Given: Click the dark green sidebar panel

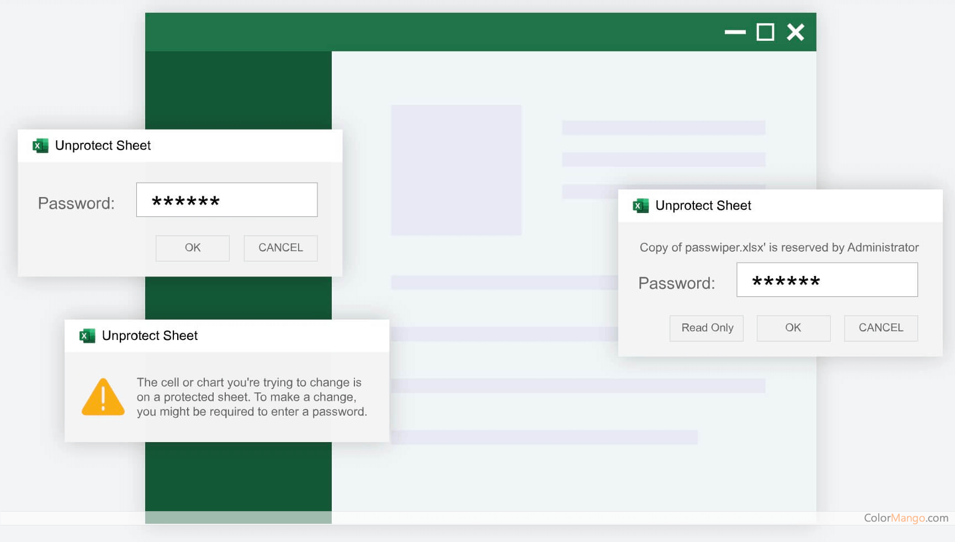Looking at the screenshot, I should point(238,88).
